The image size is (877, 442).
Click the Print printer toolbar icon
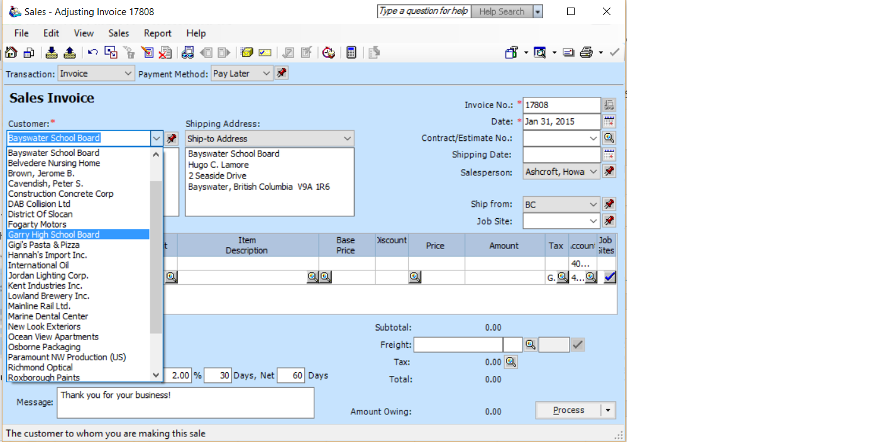tap(586, 53)
